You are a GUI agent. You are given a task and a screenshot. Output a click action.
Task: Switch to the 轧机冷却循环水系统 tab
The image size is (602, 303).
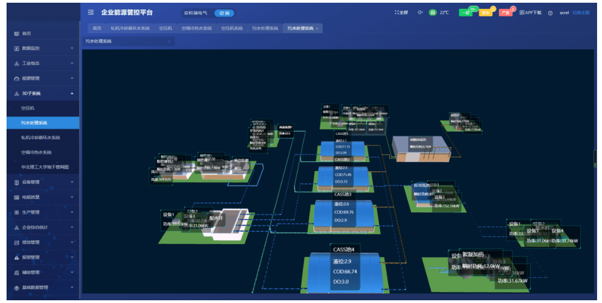click(x=130, y=28)
